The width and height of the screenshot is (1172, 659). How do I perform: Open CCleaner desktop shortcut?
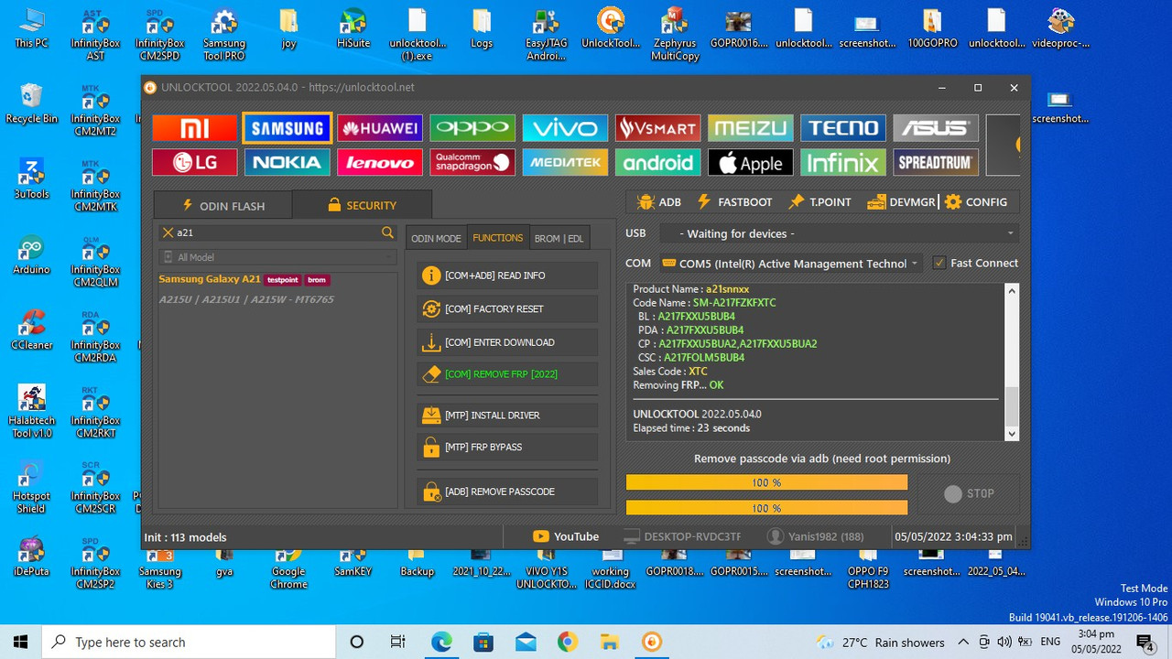[31, 330]
